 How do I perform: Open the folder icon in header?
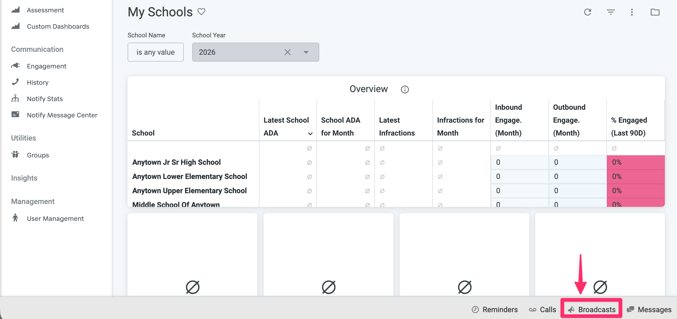655,12
